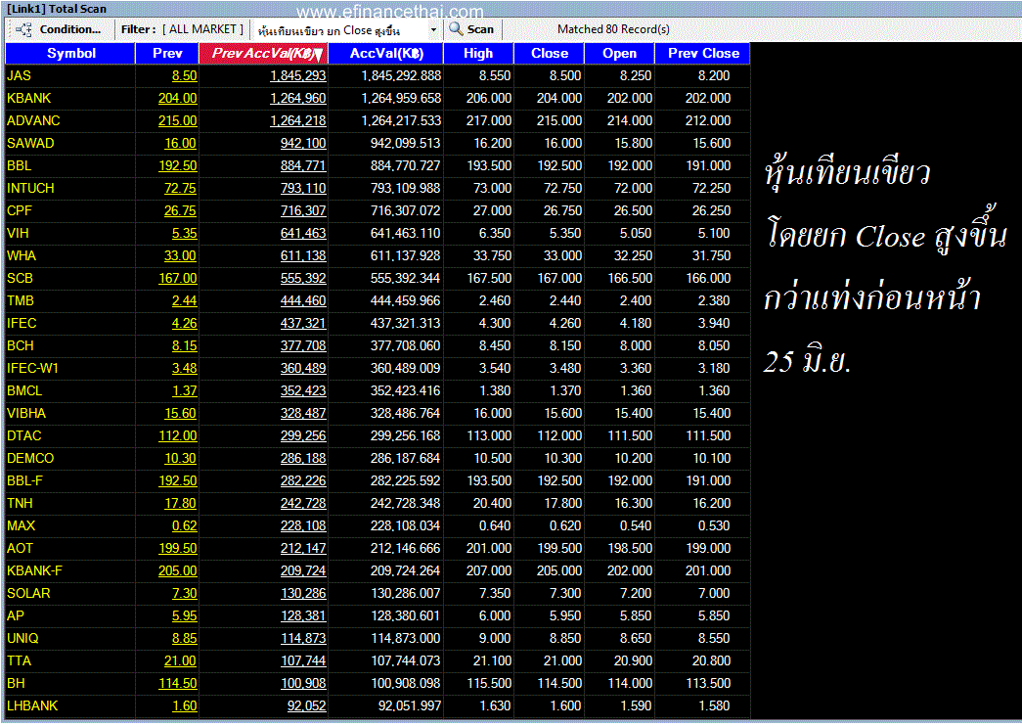This screenshot has width=1022, height=727.
Task: Click the Condition tree icon
Action: pos(23,29)
